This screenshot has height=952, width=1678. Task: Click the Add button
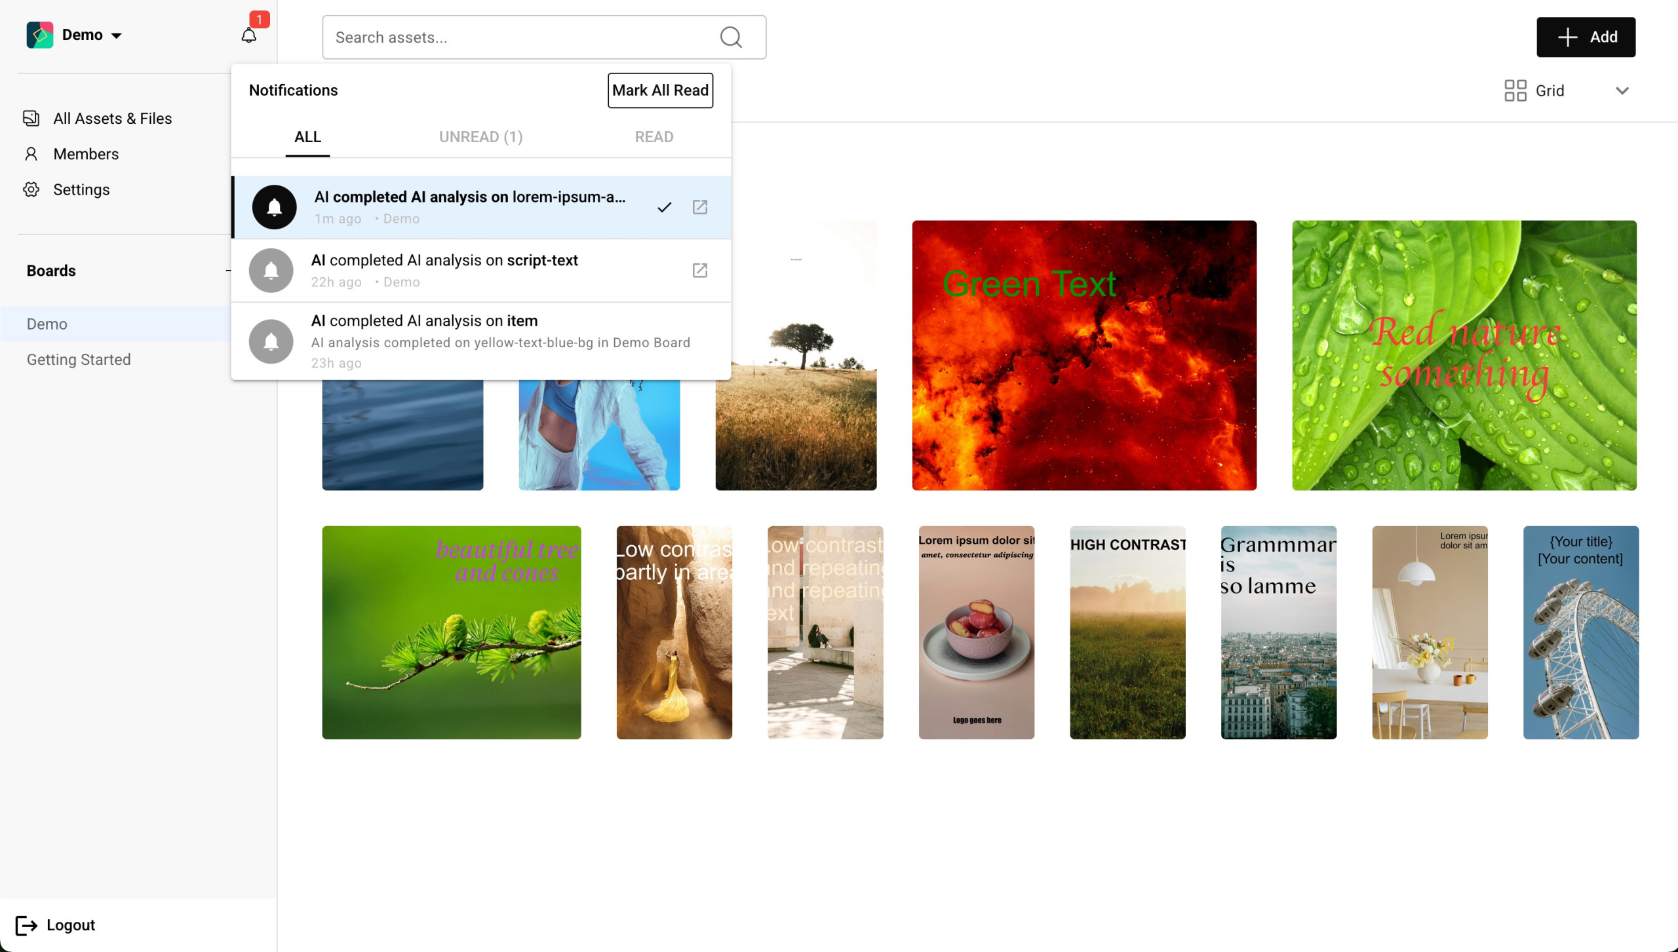[1586, 37]
